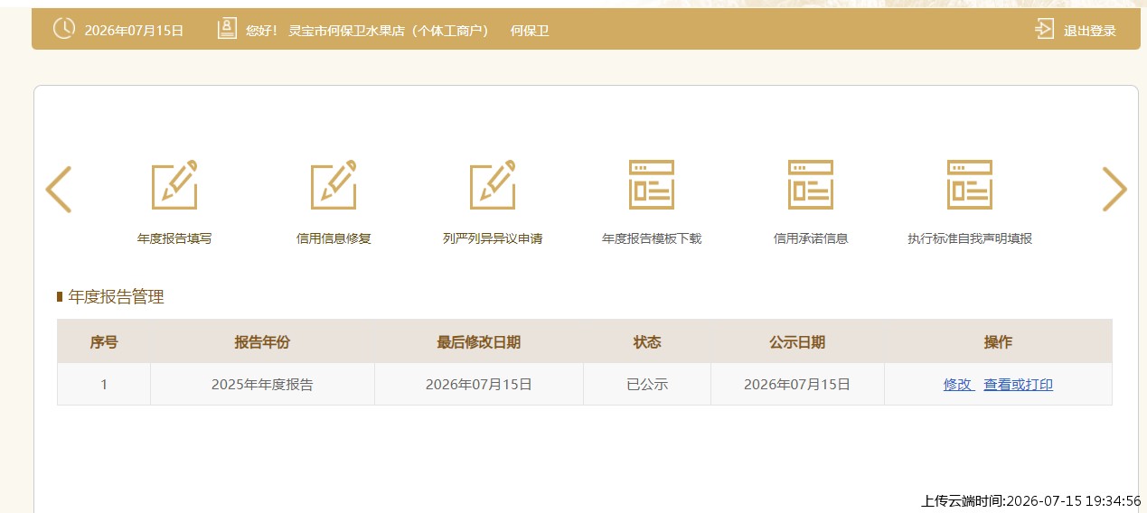Click the 2026年07月15日 date in header

pyautogui.click(x=134, y=31)
